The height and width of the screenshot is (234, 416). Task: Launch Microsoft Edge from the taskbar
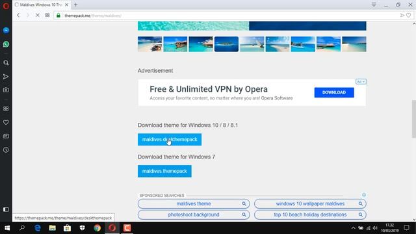[38, 228]
